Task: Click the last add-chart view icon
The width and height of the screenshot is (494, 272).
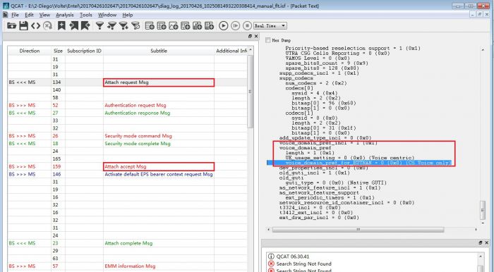Action: click(209, 26)
